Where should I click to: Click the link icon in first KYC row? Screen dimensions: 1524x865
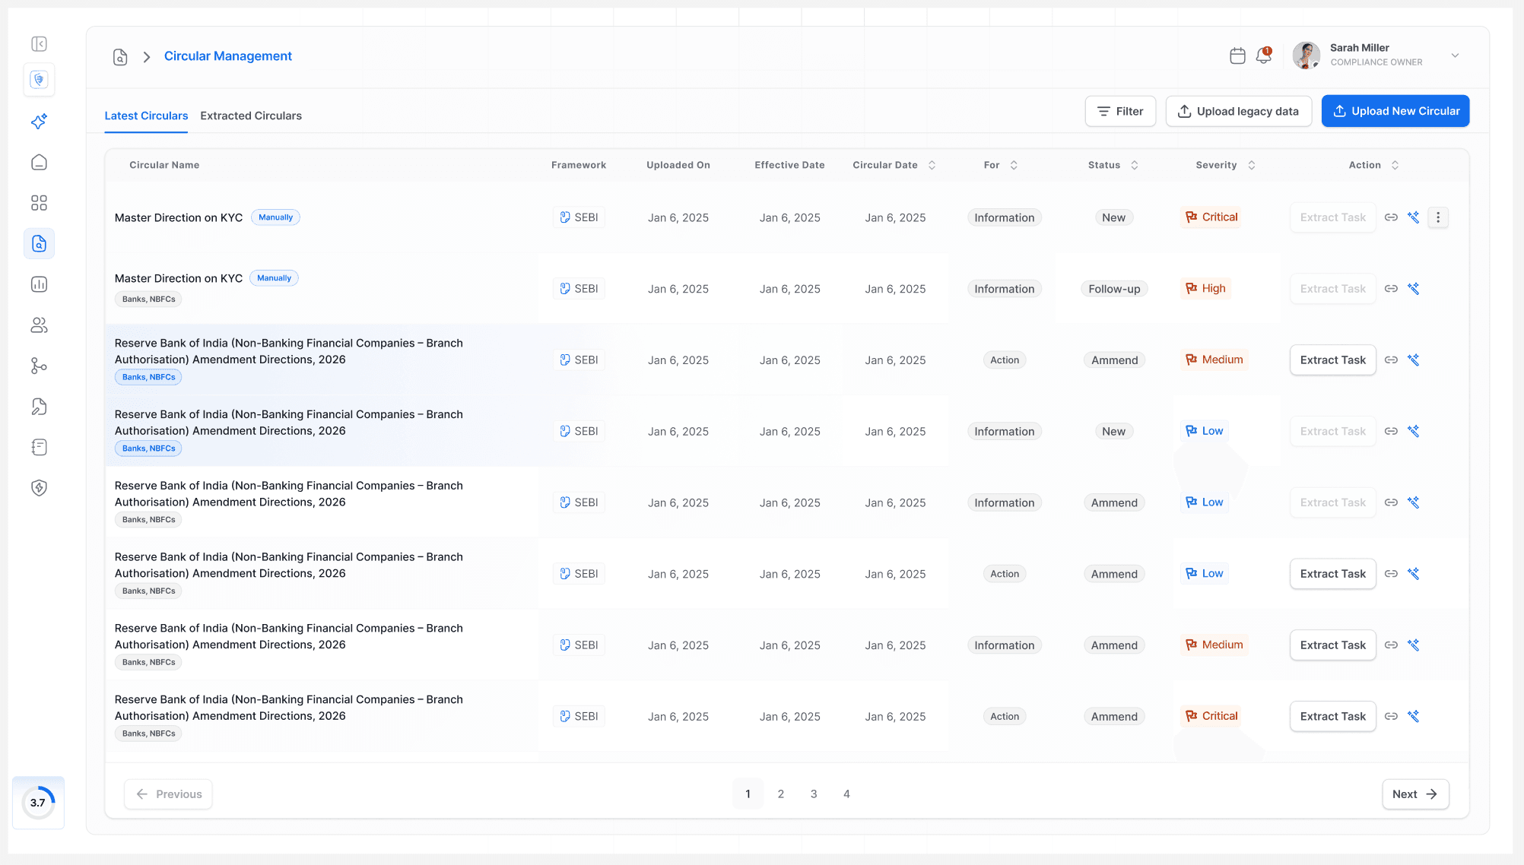(x=1391, y=217)
